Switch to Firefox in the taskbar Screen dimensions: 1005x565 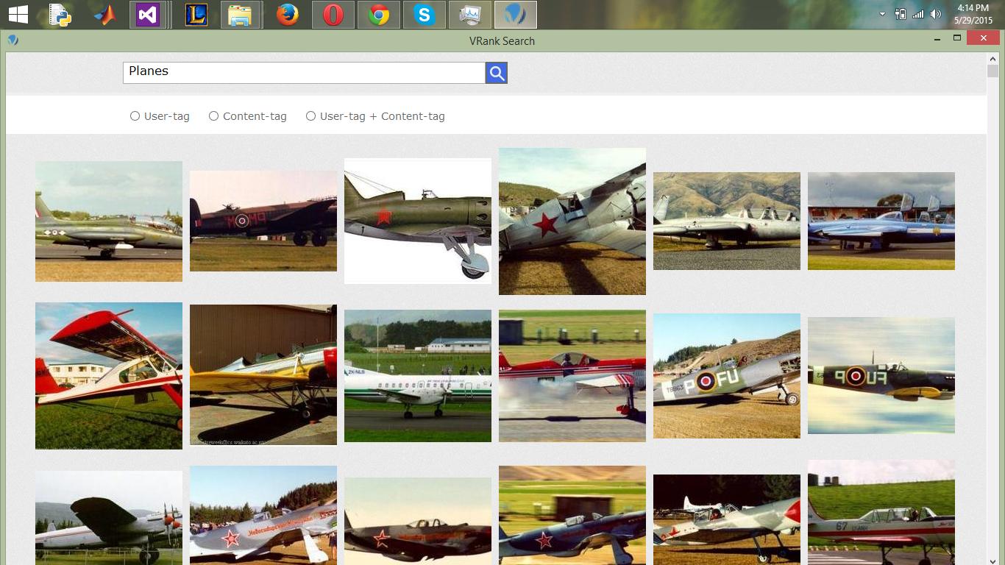288,15
